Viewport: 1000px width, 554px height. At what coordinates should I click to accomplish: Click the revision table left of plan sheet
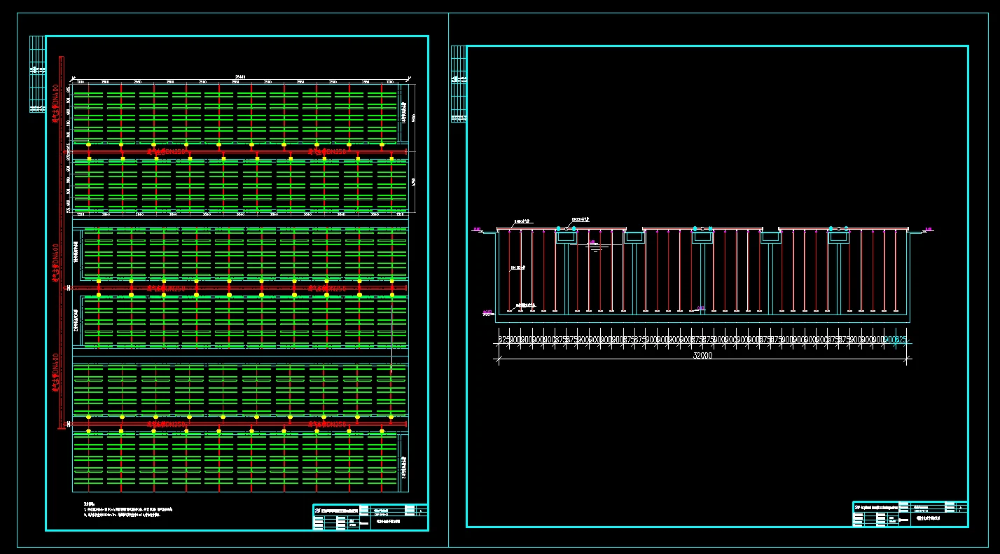pyautogui.click(x=37, y=74)
